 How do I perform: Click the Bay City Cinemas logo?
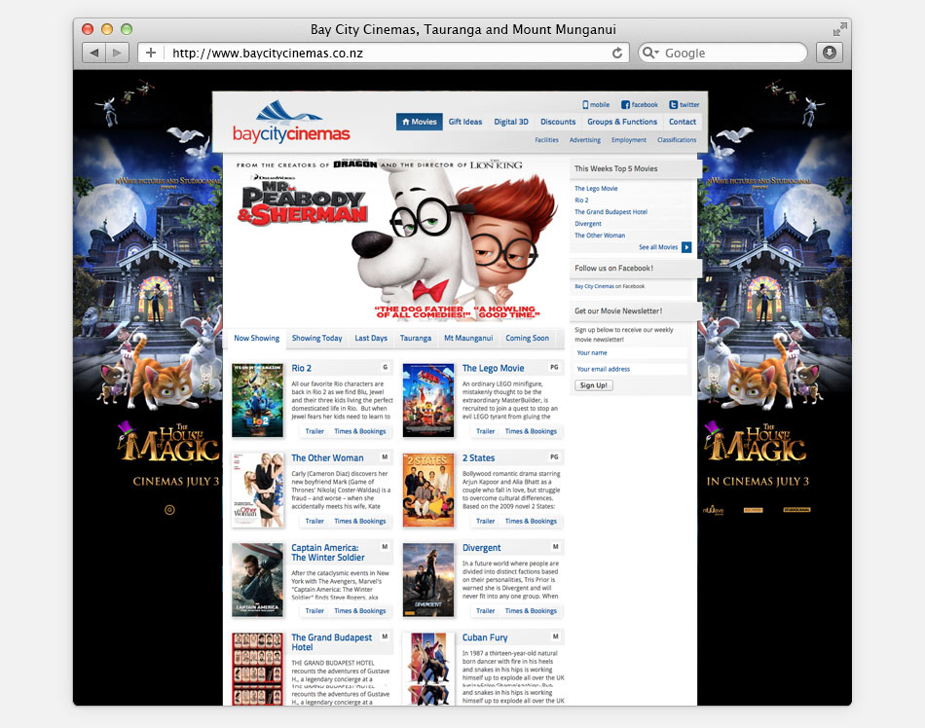pyautogui.click(x=290, y=124)
